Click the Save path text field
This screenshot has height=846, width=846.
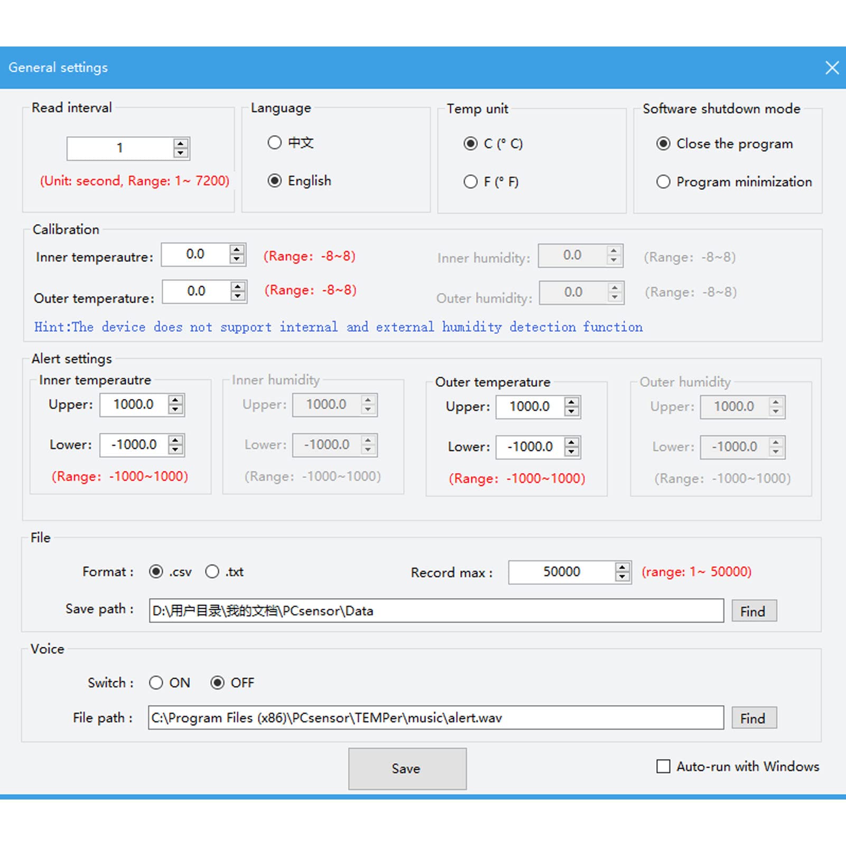click(x=436, y=611)
